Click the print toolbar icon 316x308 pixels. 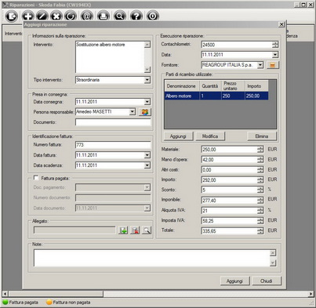(x=104, y=16)
